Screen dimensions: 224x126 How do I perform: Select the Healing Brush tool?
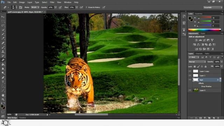click(3, 43)
